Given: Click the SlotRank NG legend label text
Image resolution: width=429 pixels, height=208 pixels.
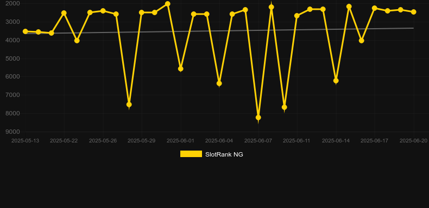Looking at the screenshot, I should pos(224,154).
